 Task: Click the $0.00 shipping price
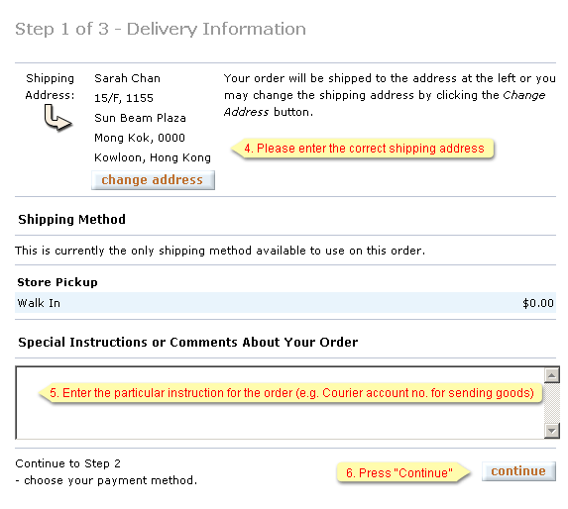click(x=538, y=303)
